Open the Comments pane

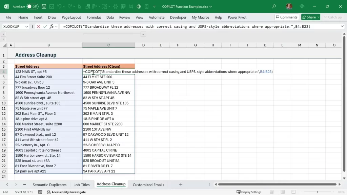286,17
